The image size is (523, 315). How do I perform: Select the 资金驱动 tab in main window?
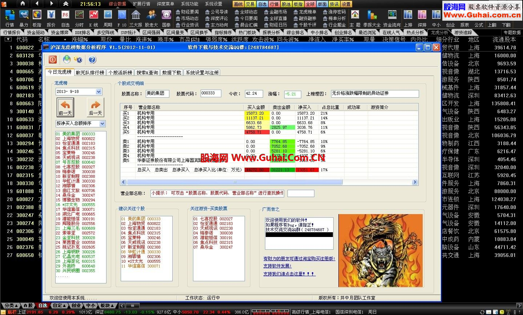36,32
